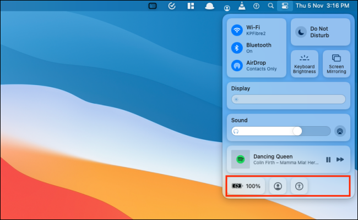
Task: Open VLC cone menu bar icon
Action: 242,6
